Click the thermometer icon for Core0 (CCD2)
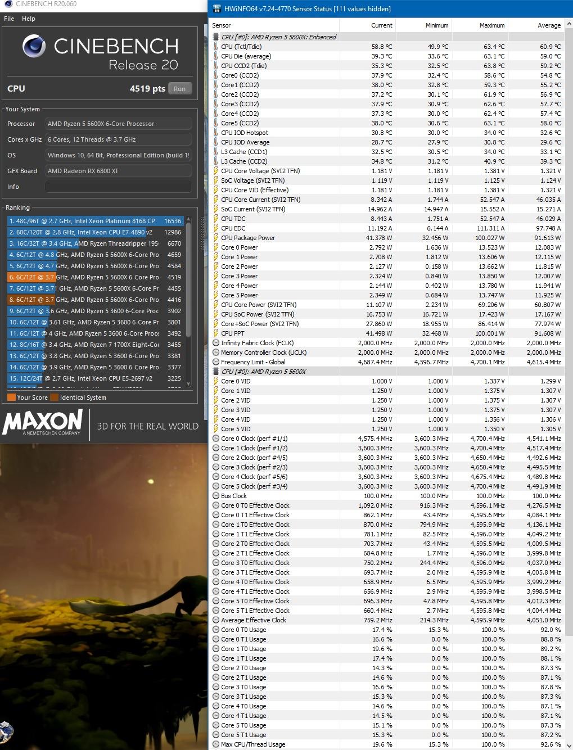This screenshot has height=750, width=573. click(216, 75)
